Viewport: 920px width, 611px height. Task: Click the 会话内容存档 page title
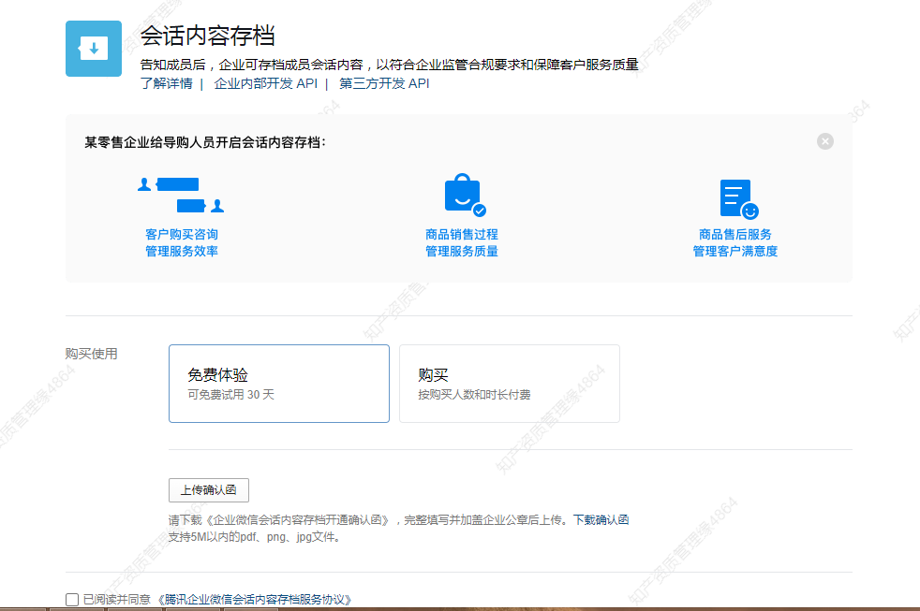pos(207,36)
